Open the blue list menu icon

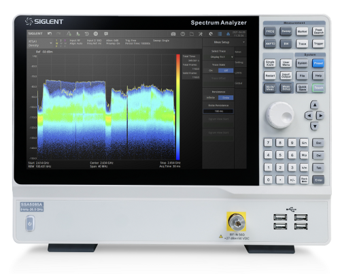point(220,34)
